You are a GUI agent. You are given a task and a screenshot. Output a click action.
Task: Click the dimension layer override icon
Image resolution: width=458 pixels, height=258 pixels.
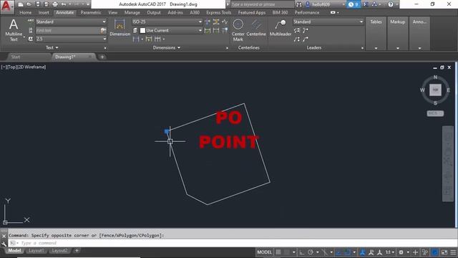tap(135, 30)
